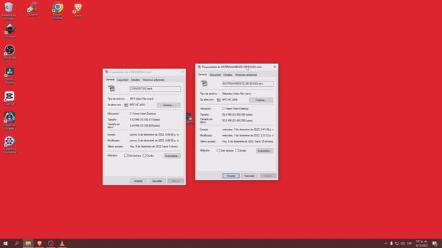Open Brave browser from the taskbar
Screen dimensions: 442x248
[x=39, y=243]
